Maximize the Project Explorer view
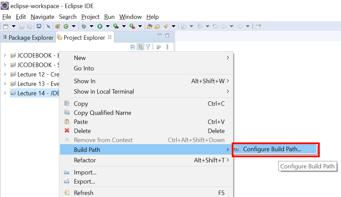The image size is (341, 197). [167, 35]
